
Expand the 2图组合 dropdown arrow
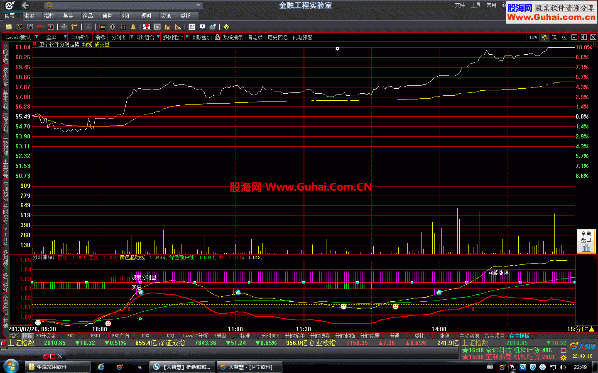coord(158,37)
